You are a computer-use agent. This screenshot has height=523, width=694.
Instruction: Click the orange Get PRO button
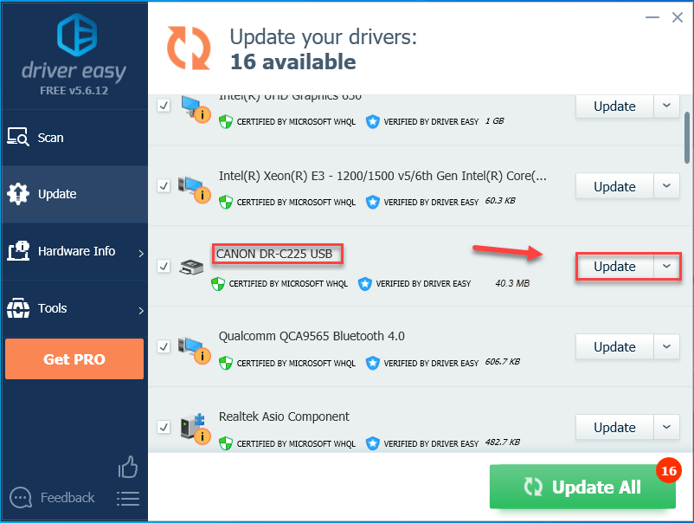pos(74,358)
